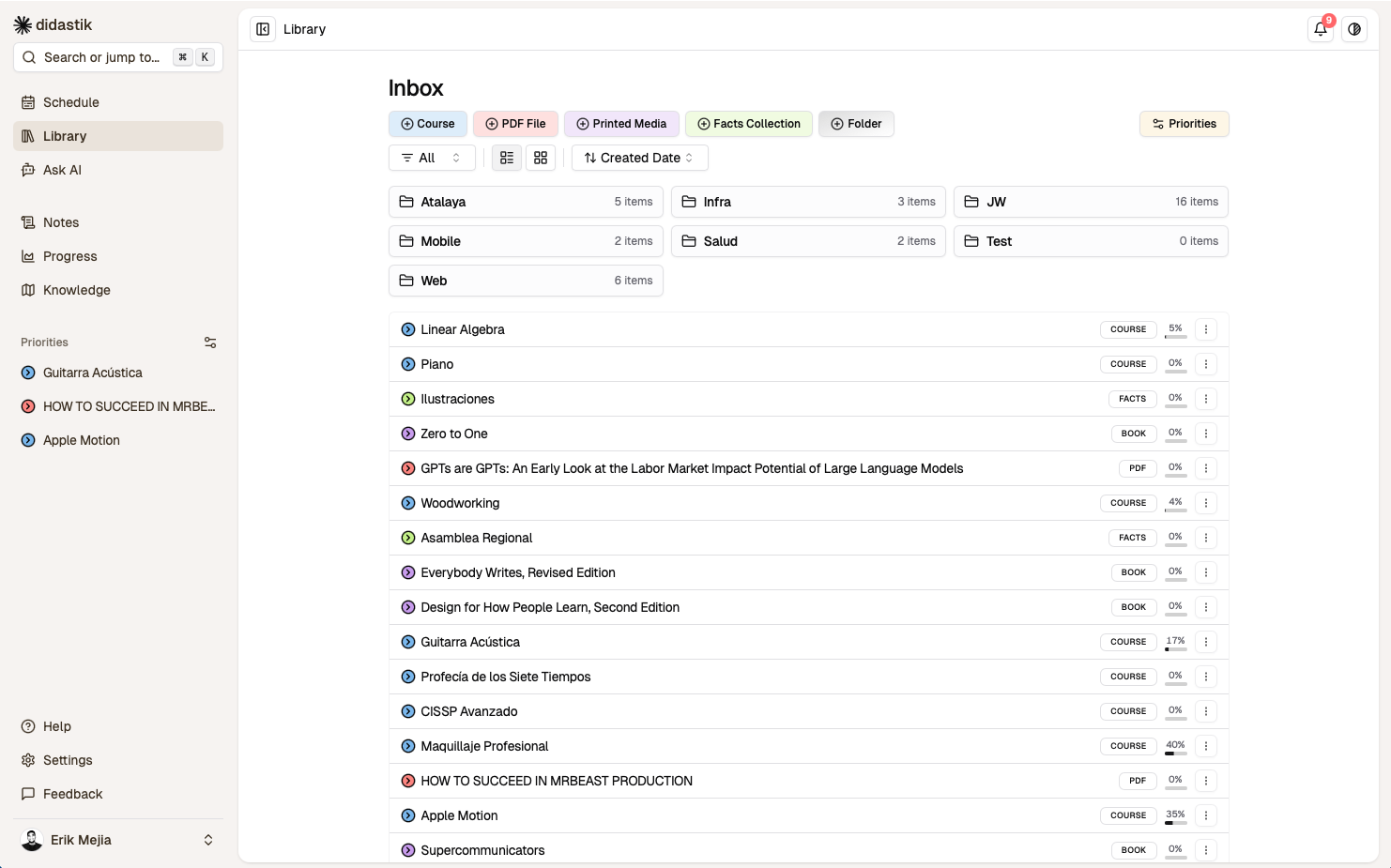Viewport: 1391px width, 868px height.
Task: Switch to list view layout
Action: pyautogui.click(x=507, y=158)
